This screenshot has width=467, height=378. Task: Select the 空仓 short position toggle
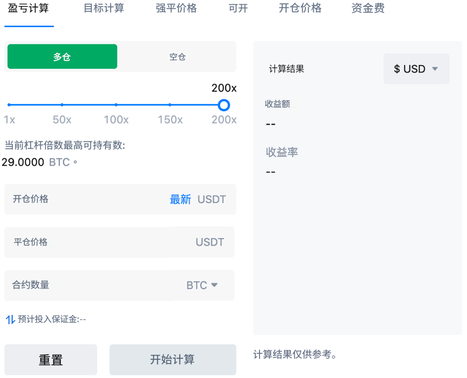pos(178,57)
